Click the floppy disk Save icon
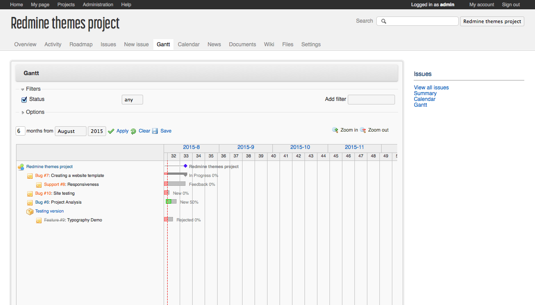This screenshot has height=305, width=535. pyautogui.click(x=155, y=131)
